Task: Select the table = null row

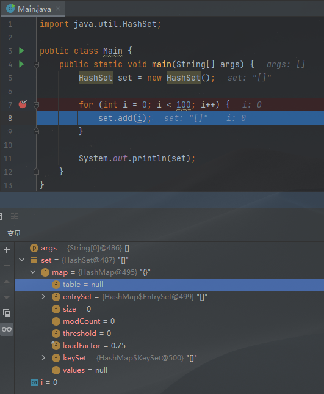Action: coord(169,285)
